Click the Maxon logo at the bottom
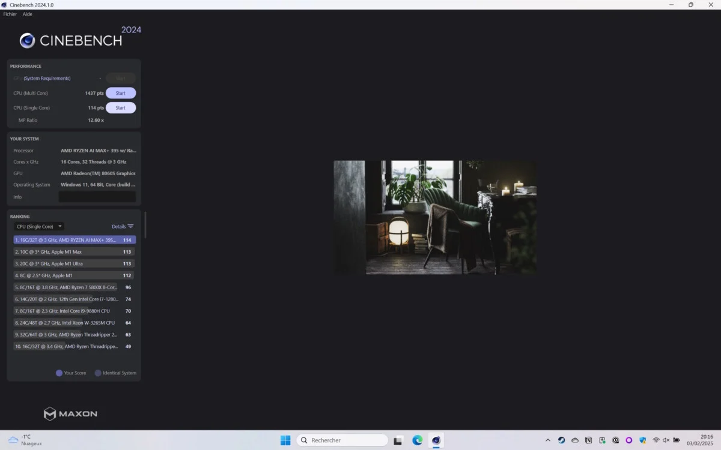This screenshot has height=450, width=721. (70, 413)
